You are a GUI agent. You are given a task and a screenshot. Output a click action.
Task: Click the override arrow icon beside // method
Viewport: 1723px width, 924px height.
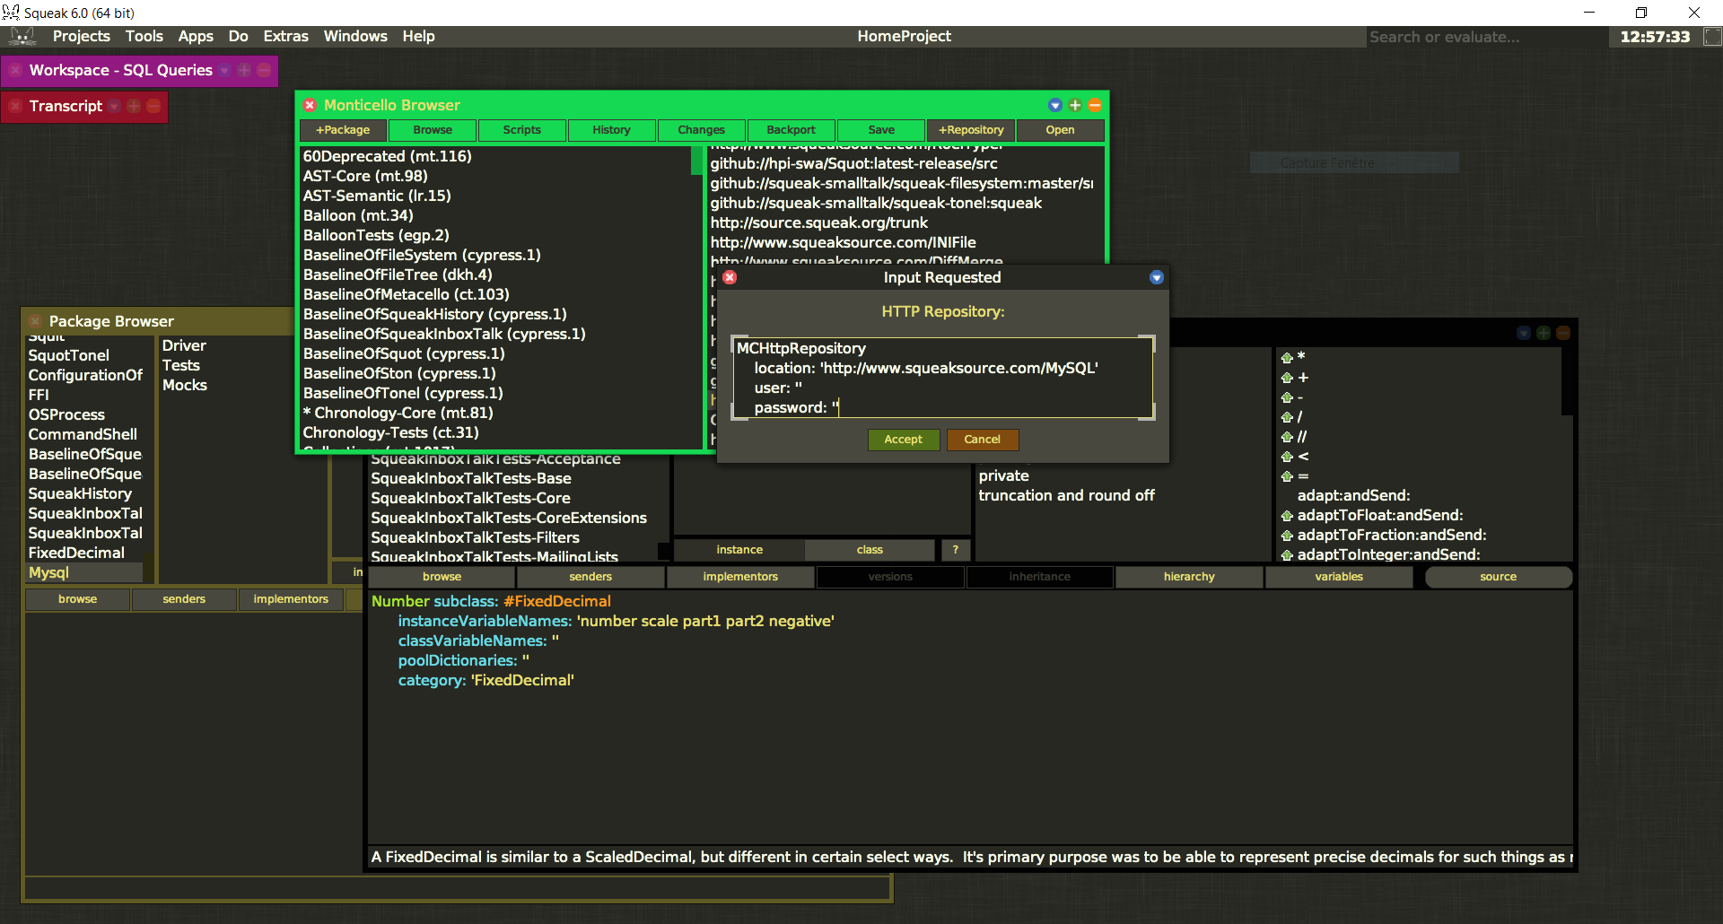[x=1287, y=437]
